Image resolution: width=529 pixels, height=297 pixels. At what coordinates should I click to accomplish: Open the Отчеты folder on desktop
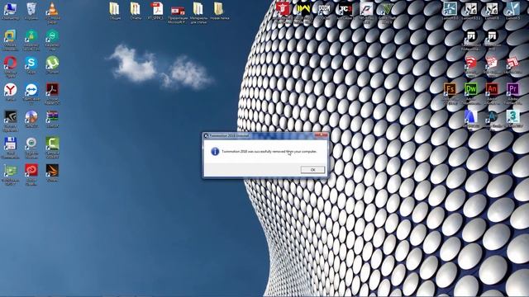[x=136, y=11]
